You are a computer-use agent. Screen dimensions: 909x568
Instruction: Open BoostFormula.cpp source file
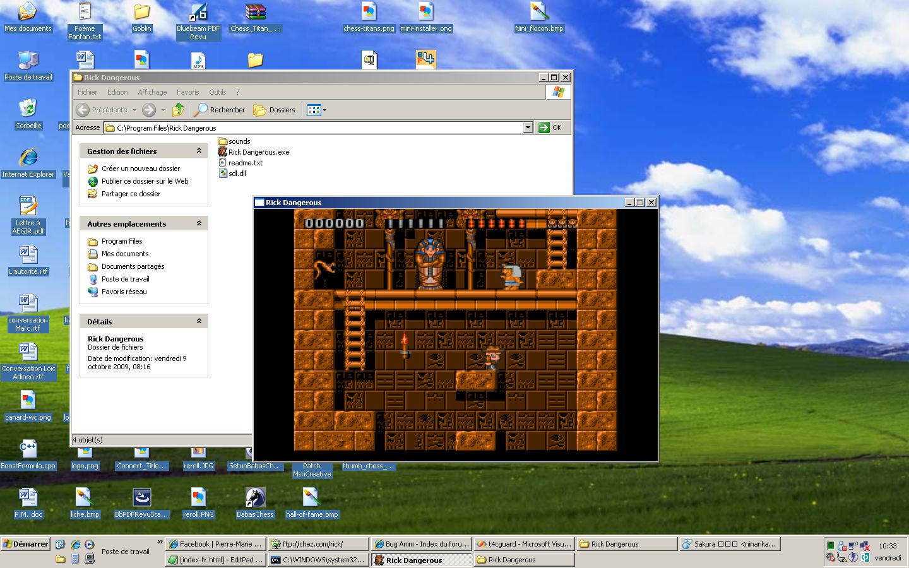pyautogui.click(x=28, y=454)
